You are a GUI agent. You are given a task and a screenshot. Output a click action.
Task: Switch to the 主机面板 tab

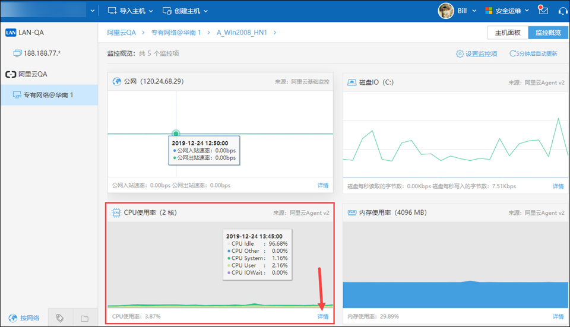pos(508,33)
